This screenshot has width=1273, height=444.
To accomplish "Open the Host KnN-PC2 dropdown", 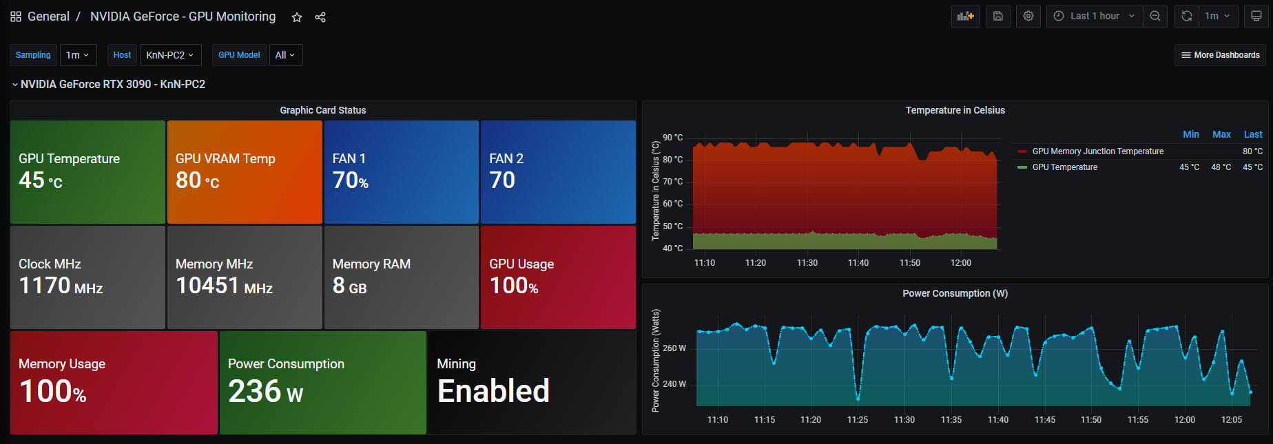I will point(170,55).
